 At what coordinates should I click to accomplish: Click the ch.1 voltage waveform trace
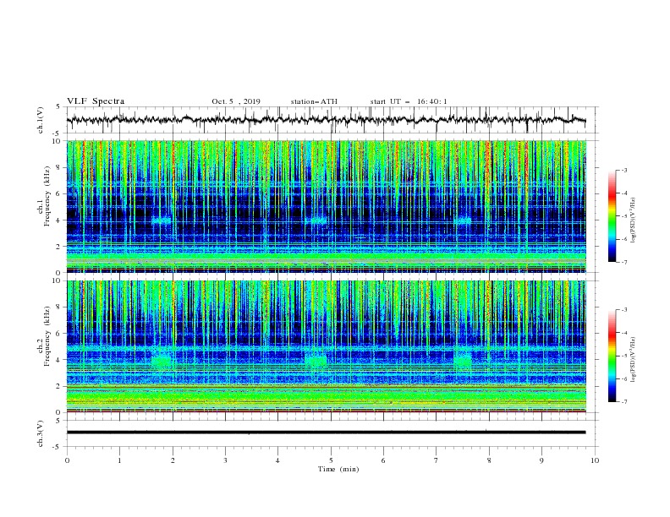[326, 119]
